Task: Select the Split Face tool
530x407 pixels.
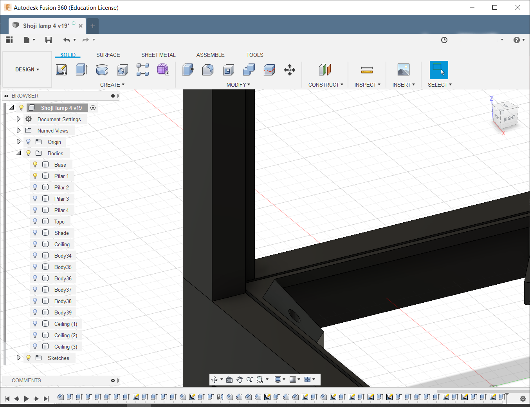Action: 269,70
